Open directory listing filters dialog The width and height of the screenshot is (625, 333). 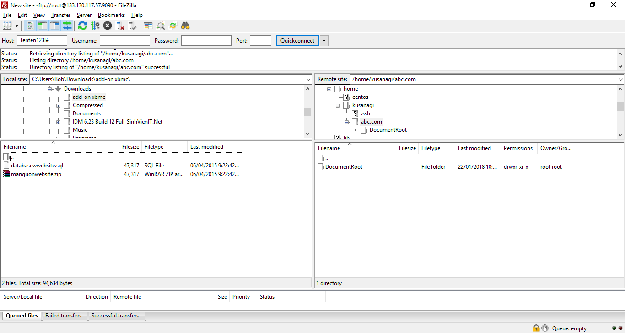(148, 26)
